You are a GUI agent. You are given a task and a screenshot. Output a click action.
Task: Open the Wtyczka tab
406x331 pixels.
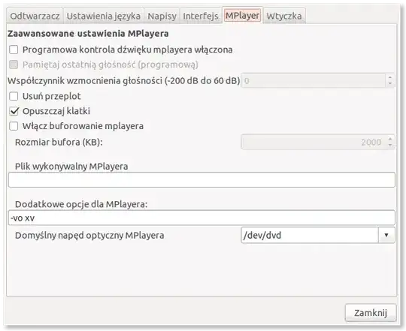[x=284, y=16]
